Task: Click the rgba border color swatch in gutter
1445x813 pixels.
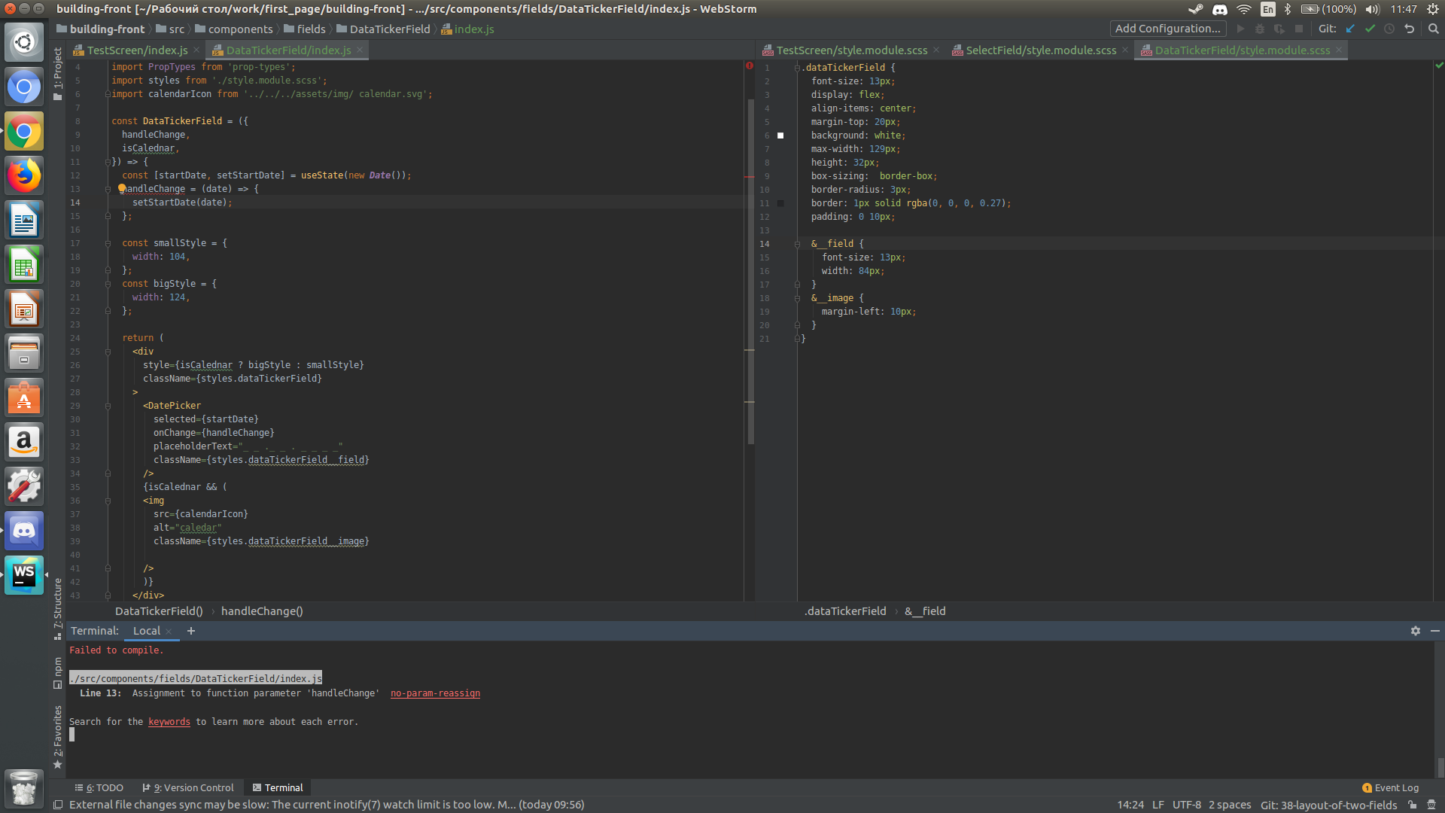Action: tap(780, 203)
